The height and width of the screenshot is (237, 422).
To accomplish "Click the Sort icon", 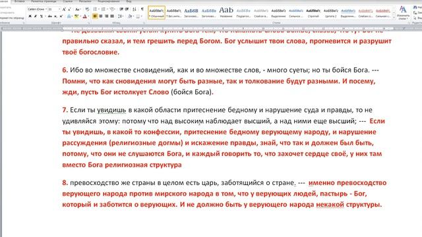I will [135, 9].
